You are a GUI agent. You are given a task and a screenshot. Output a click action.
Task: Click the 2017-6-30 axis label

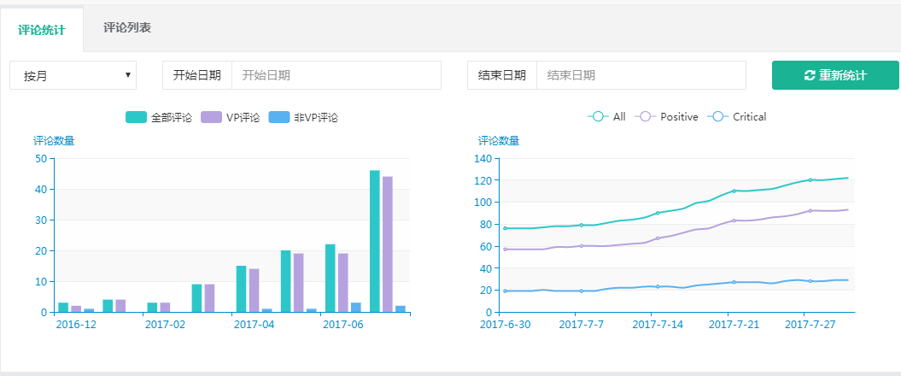[505, 324]
